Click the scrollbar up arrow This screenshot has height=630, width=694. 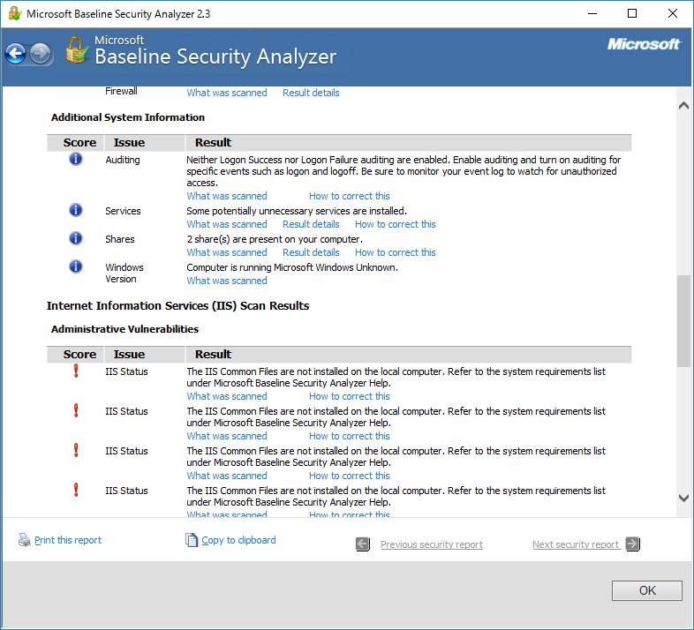click(683, 105)
